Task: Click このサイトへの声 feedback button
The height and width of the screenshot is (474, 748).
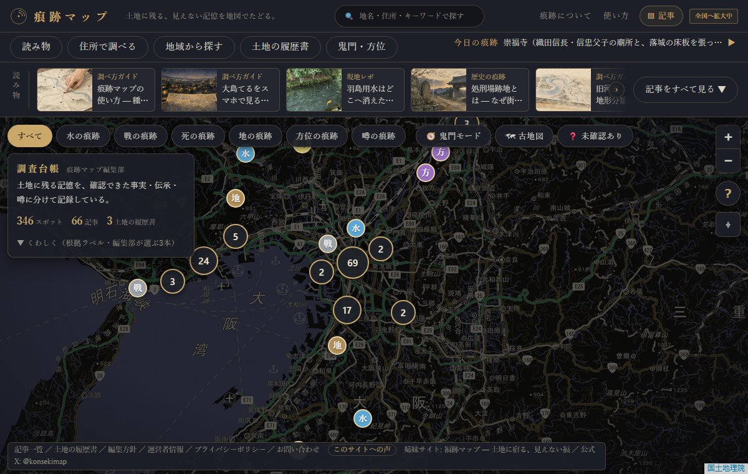Action: pos(362,449)
